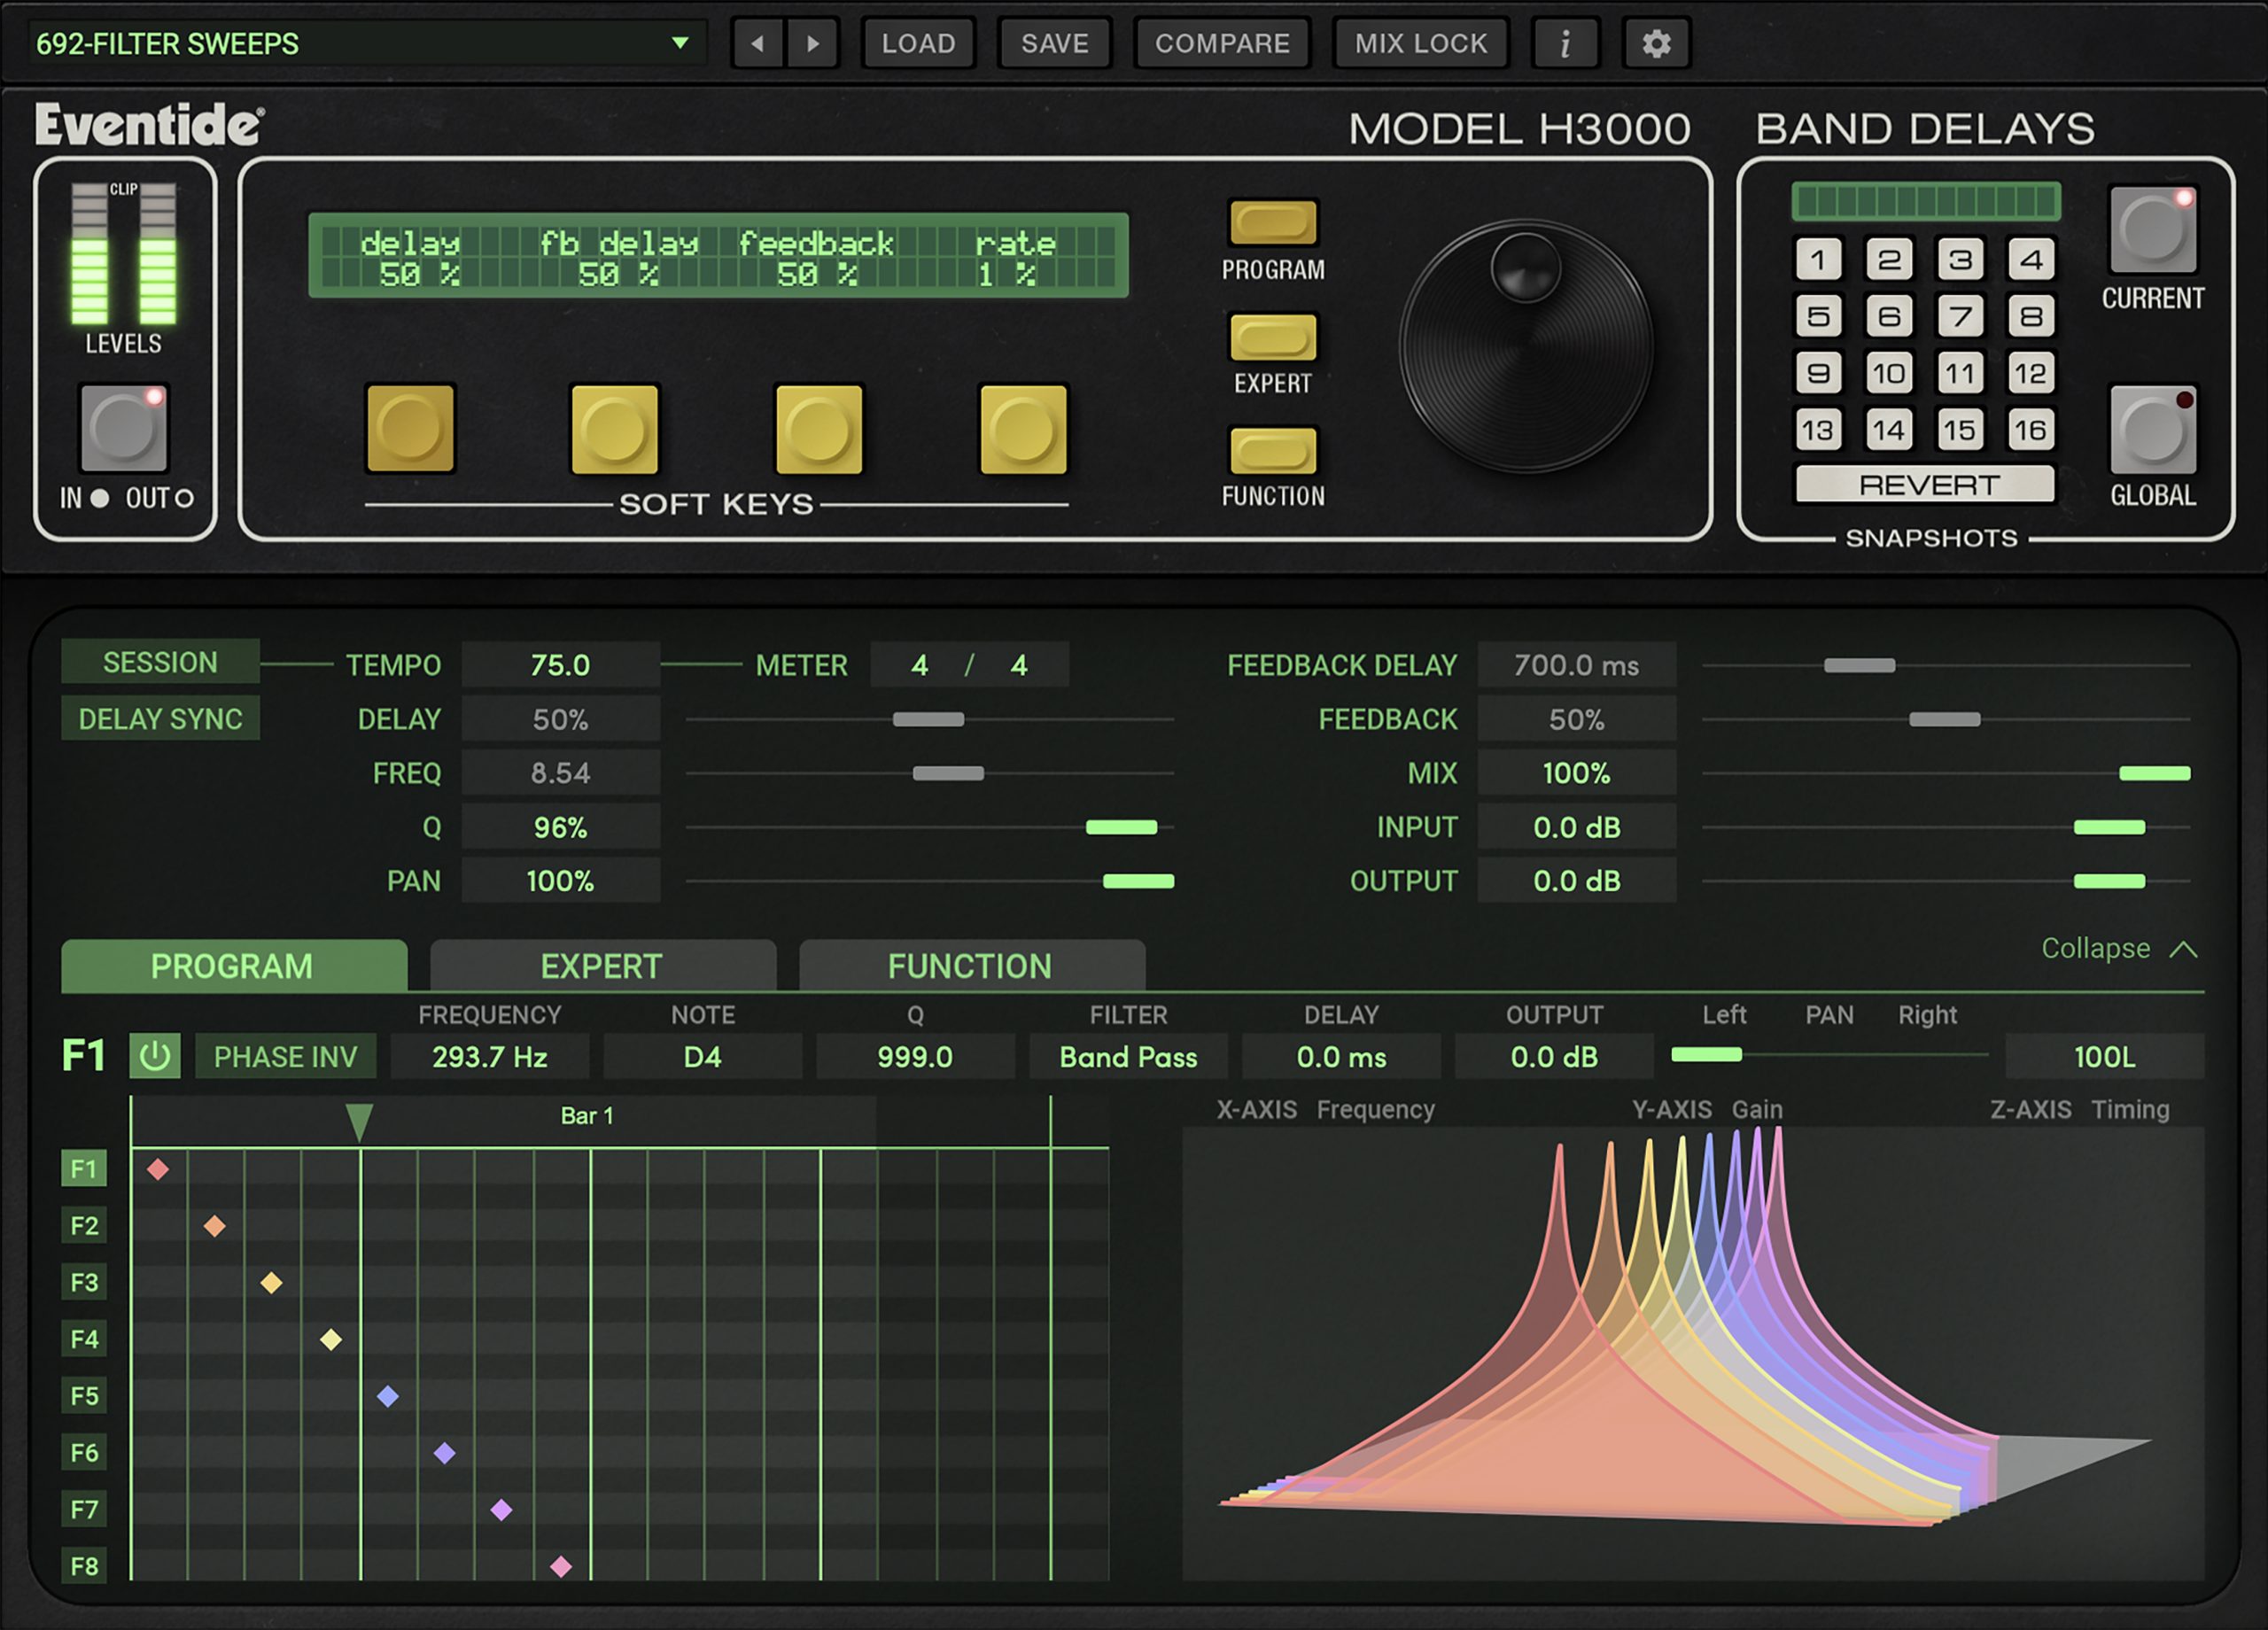Image resolution: width=2268 pixels, height=1630 pixels.
Task: Click the TEMPO value field showing 75.0
Action: (560, 664)
